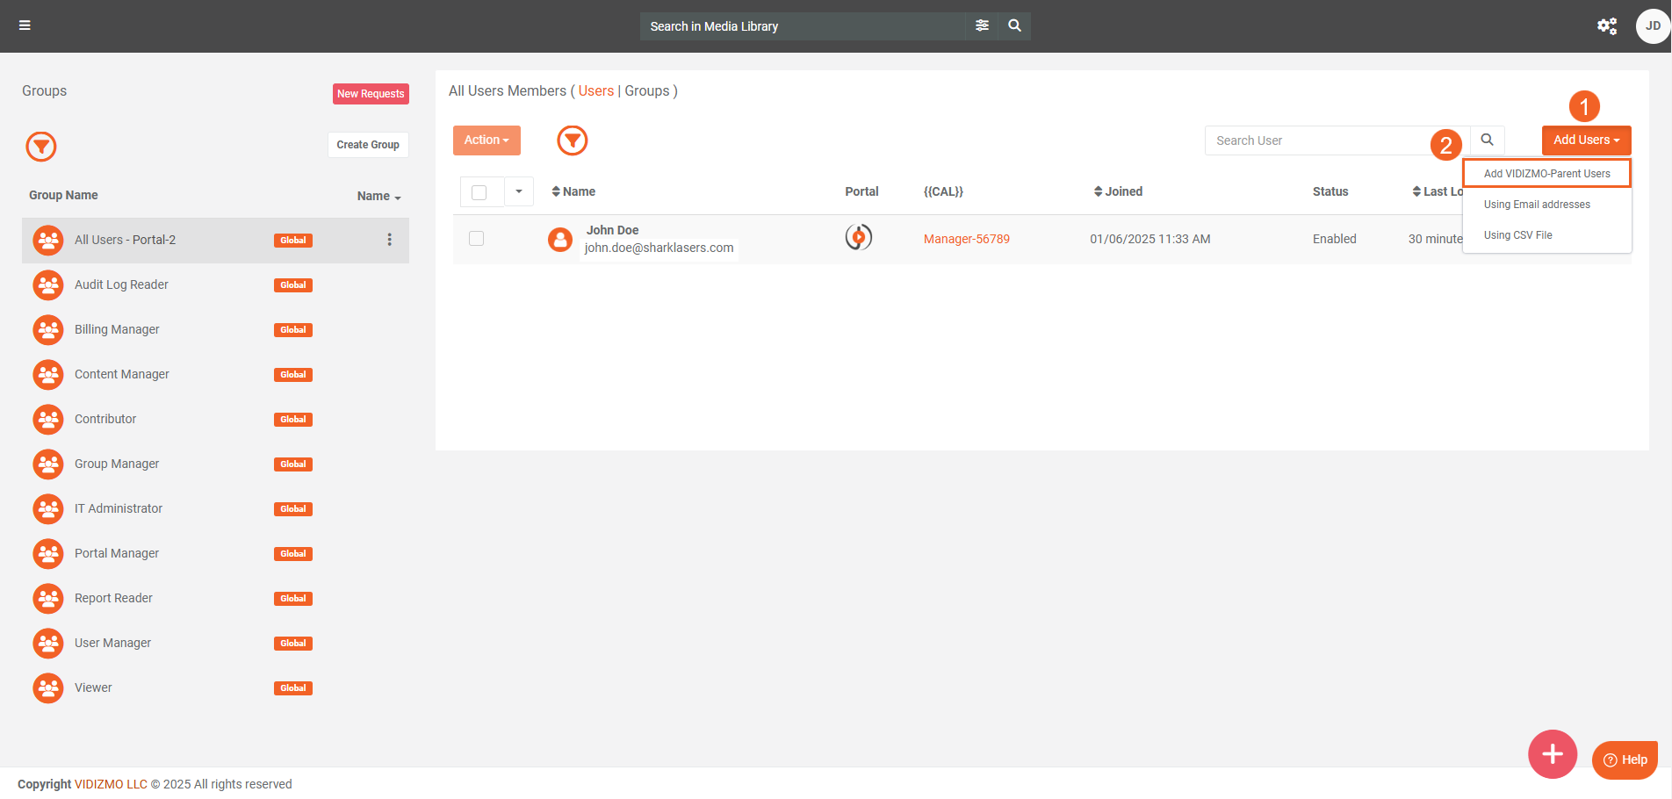Click the Create Group button

point(368,145)
